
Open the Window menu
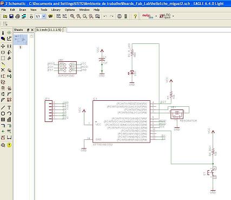point(84,10)
